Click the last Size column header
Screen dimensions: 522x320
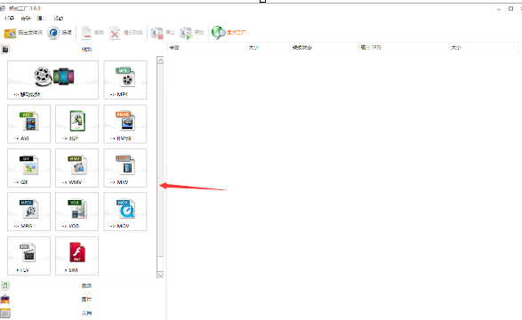(x=484, y=48)
